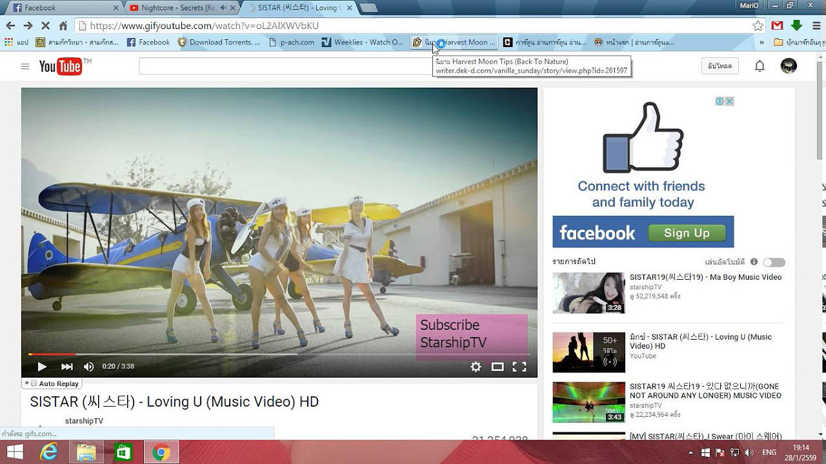
Task: Enter full screen video mode
Action: coord(519,367)
